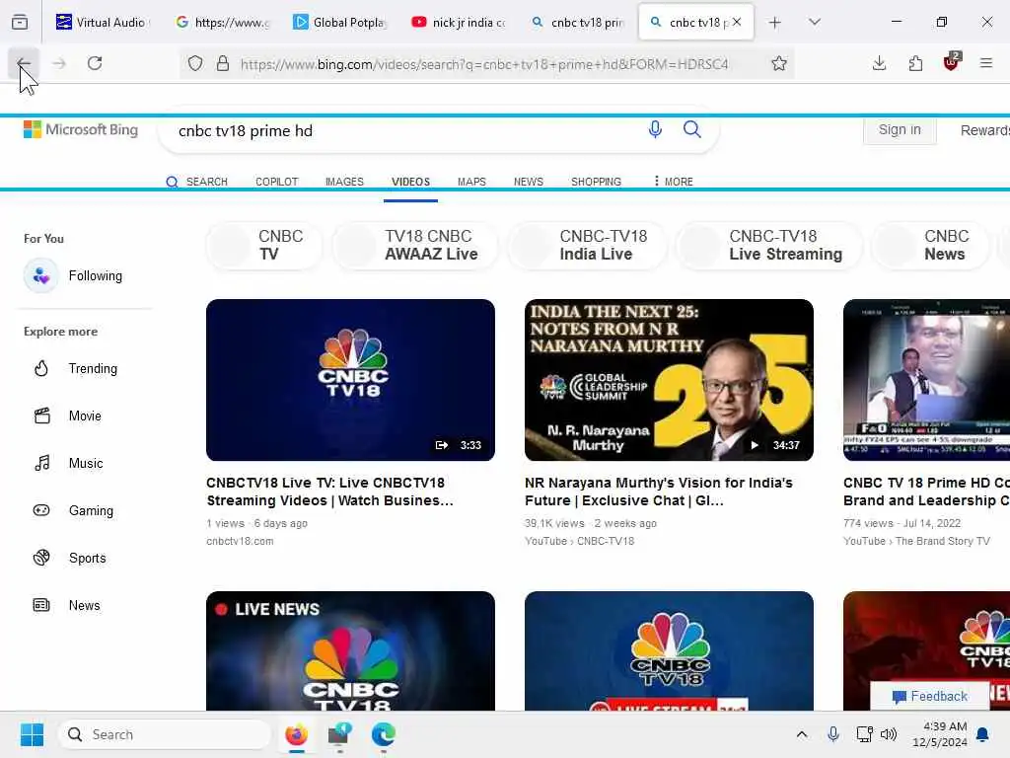Click the taskbar Search box

(x=165, y=734)
